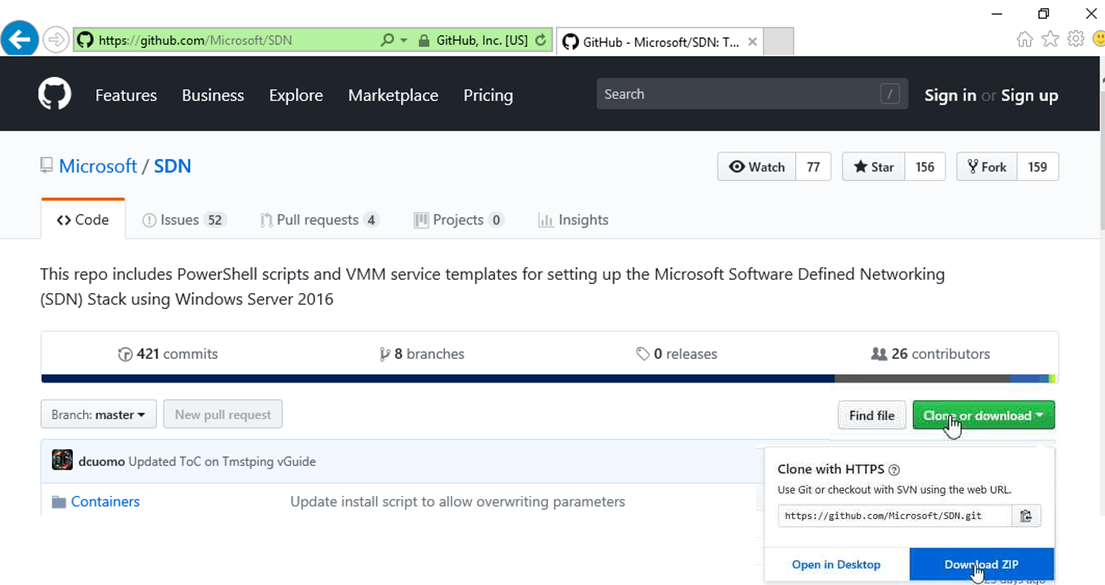
Task: View the 0 releases
Action: point(677,354)
